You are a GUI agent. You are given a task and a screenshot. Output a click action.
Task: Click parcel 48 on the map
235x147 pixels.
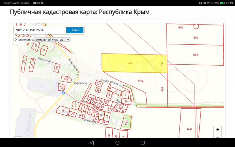(98, 90)
